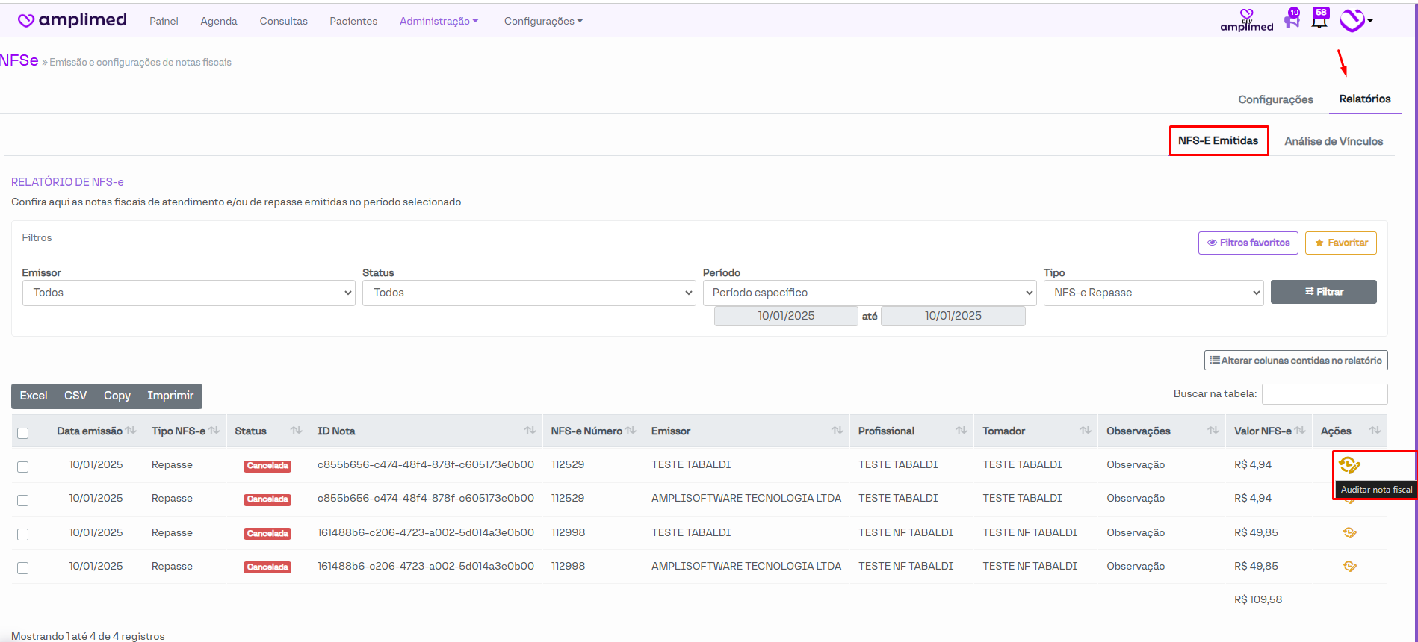
Task: Sort by Valor NFS-e column arrows
Action: coord(1300,431)
